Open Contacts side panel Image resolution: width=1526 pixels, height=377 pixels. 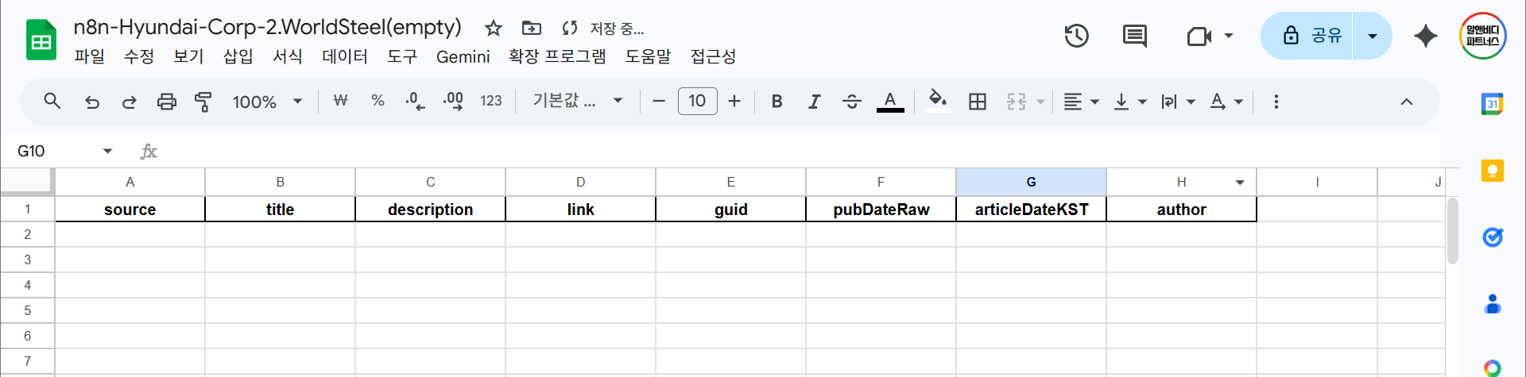pos(1492,303)
